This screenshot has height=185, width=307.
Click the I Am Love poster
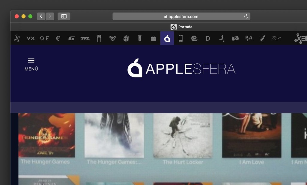252,135
